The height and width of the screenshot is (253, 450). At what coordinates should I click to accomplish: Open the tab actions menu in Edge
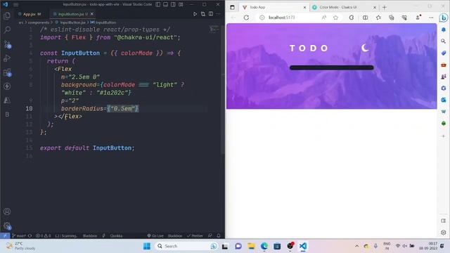point(232,7)
